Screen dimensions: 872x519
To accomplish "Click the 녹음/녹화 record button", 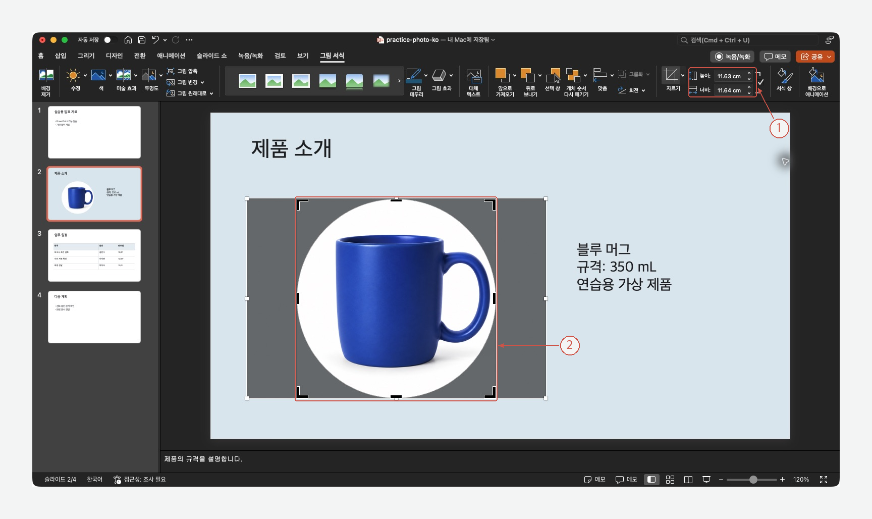I will [732, 57].
